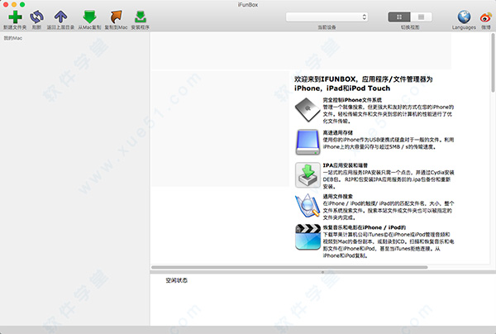The width and height of the screenshot is (496, 334).
Task: Click the iPhone file system disk icon
Action: point(308,109)
